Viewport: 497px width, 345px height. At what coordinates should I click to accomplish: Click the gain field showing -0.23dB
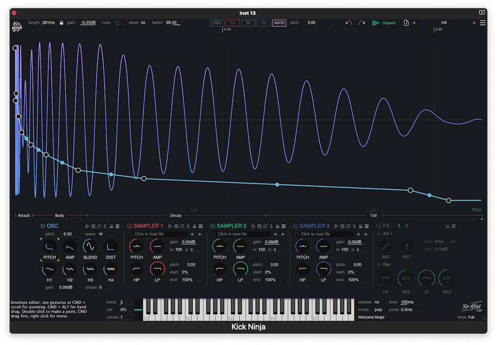(x=88, y=23)
